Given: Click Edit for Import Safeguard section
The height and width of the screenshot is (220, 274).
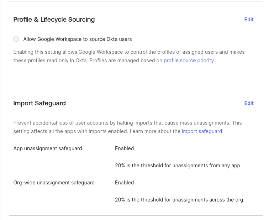Looking at the screenshot, I should pos(249,103).
